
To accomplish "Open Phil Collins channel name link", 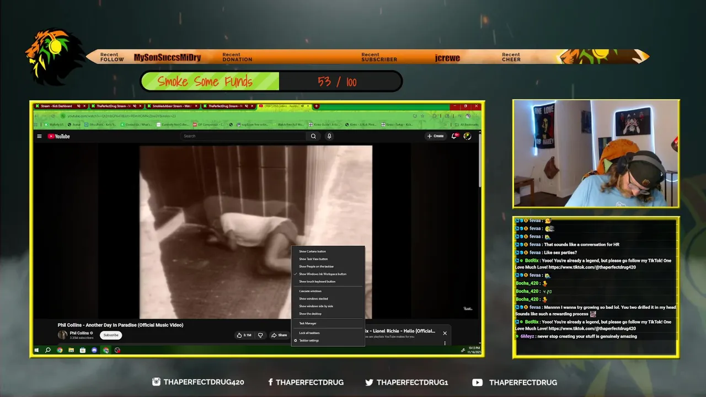I will (79, 333).
